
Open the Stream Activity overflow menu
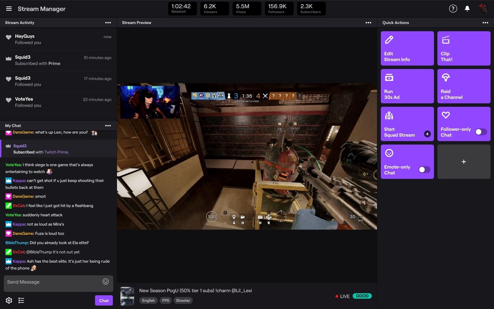point(108,23)
